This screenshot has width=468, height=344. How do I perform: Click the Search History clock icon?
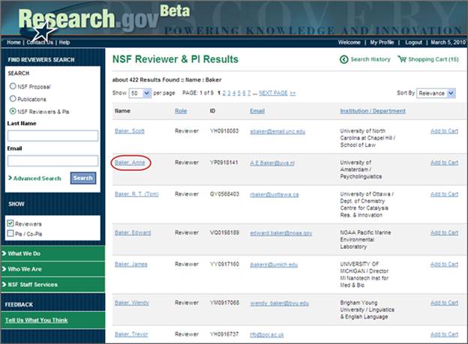coord(344,59)
